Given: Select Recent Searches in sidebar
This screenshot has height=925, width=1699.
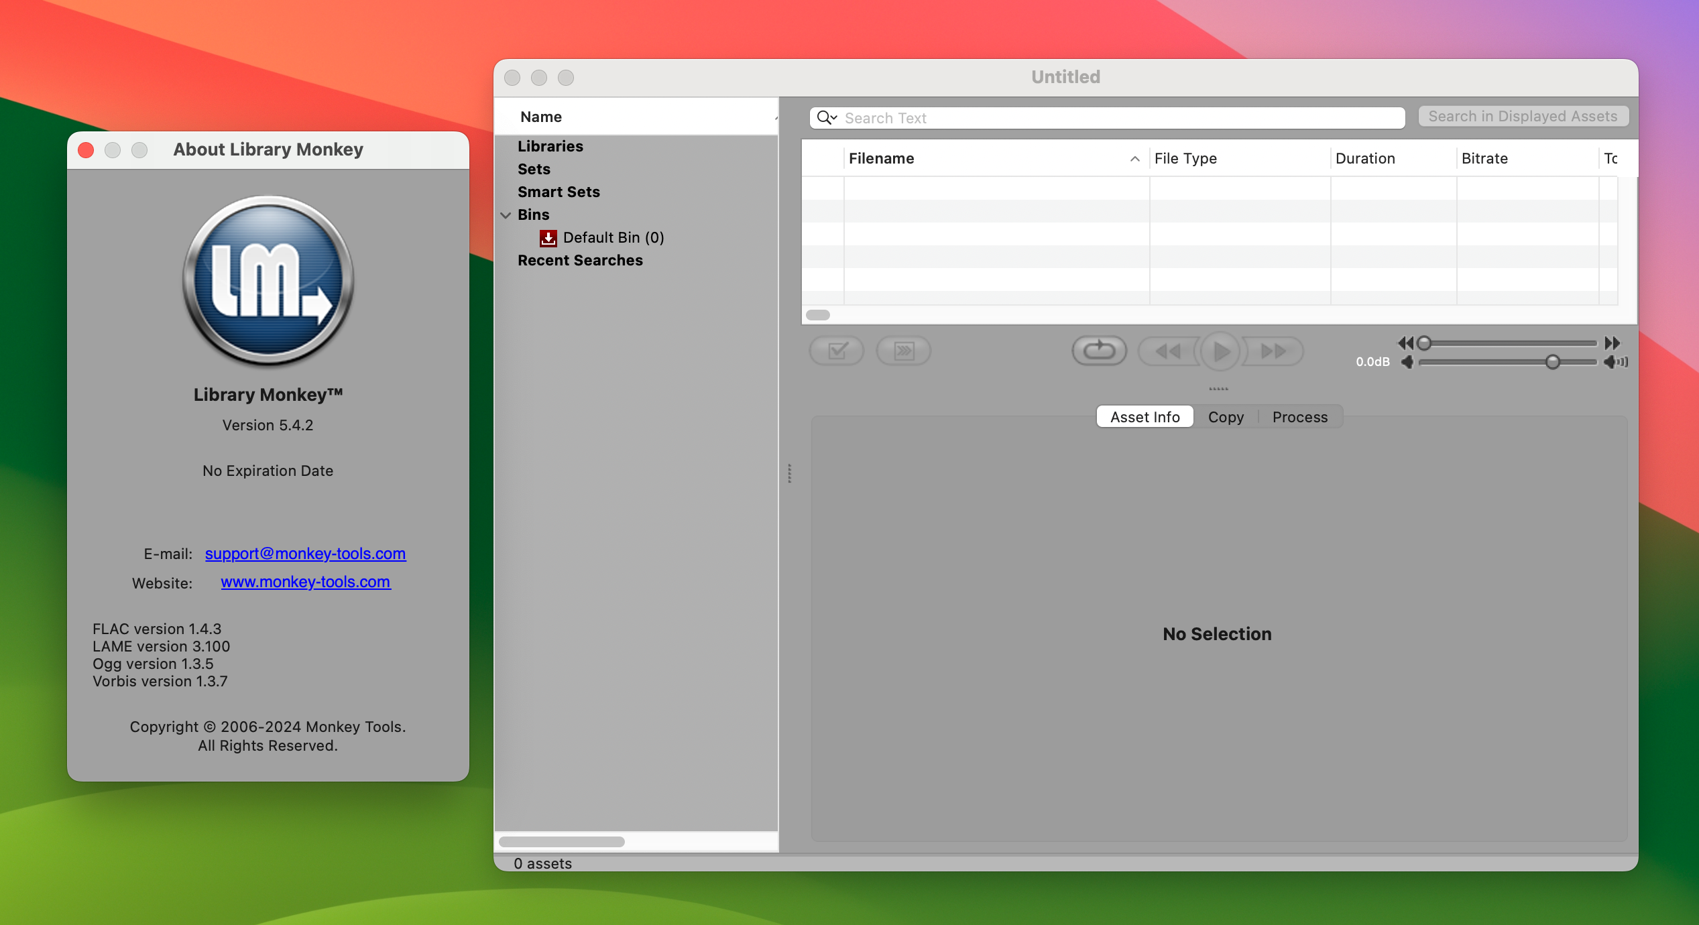Looking at the screenshot, I should tap(580, 259).
